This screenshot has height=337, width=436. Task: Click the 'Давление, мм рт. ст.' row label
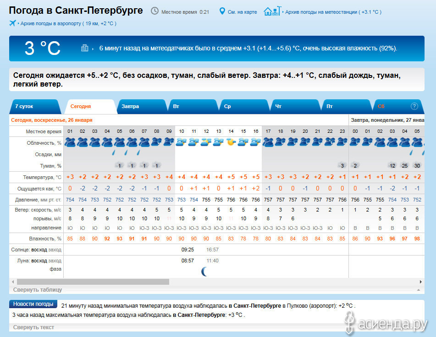click(x=38, y=200)
